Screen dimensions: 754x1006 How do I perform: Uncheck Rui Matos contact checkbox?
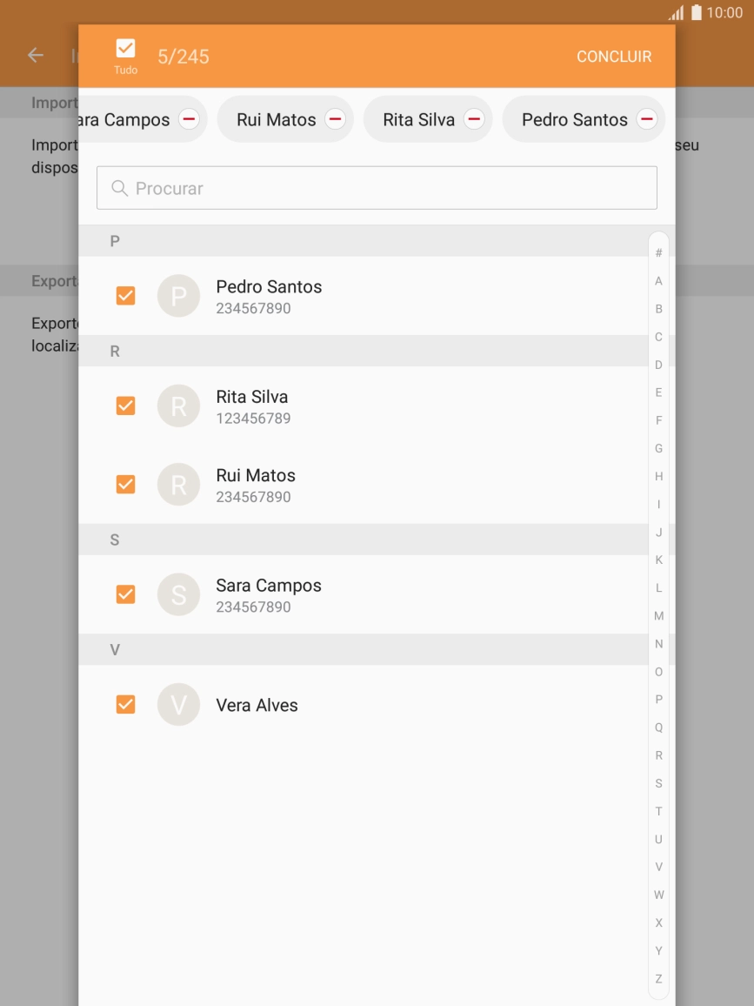click(125, 485)
